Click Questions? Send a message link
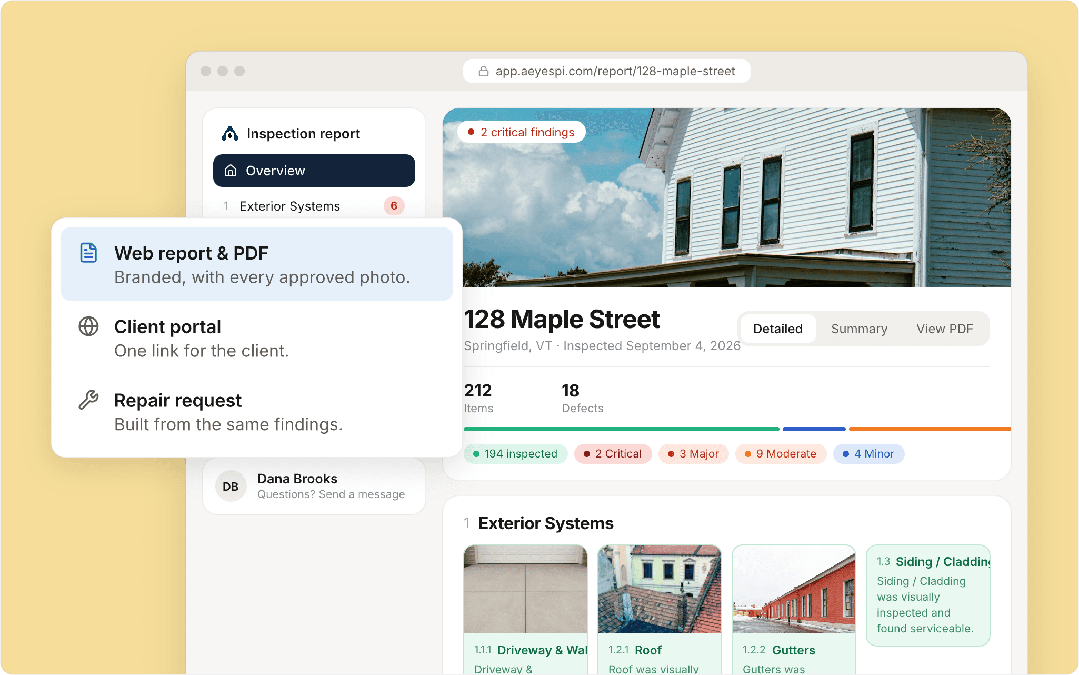Viewport: 1079px width, 675px height. coord(331,494)
